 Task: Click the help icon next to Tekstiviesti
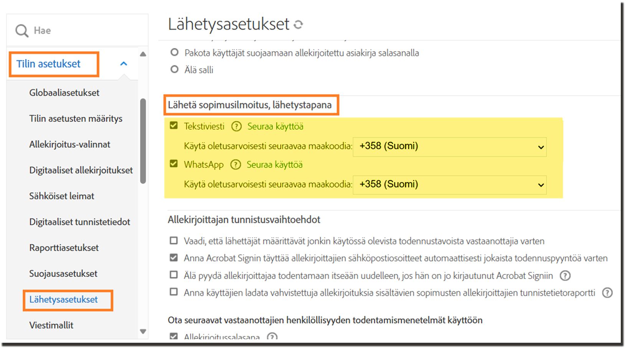point(236,126)
